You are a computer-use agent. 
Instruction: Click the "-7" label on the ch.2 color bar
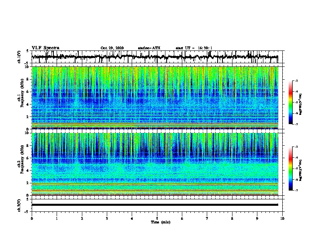(x=296, y=191)
